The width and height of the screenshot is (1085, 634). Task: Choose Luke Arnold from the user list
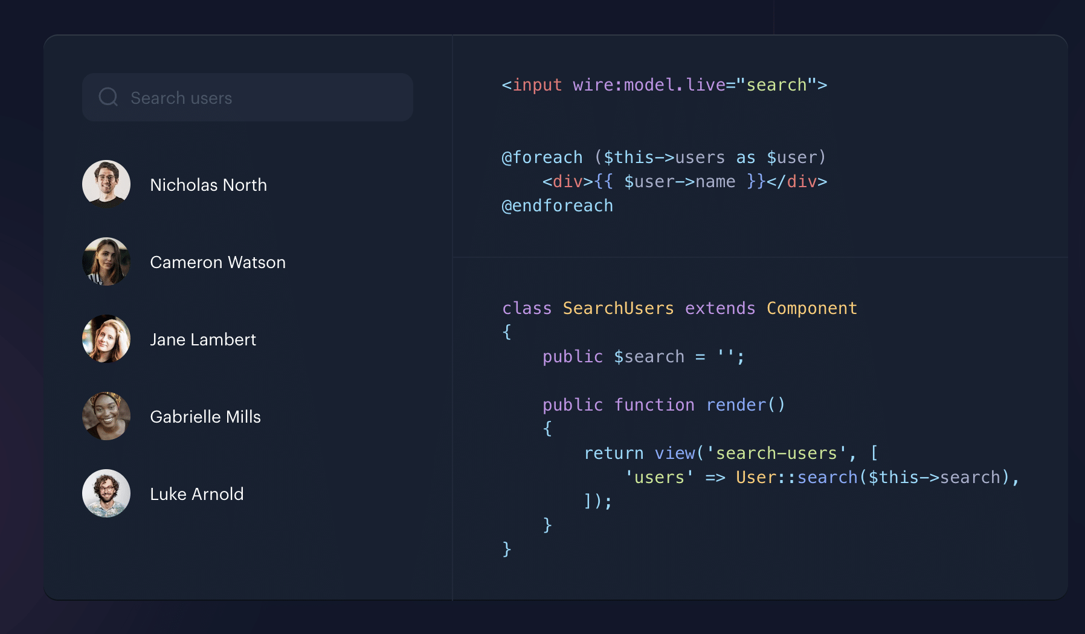click(x=196, y=494)
